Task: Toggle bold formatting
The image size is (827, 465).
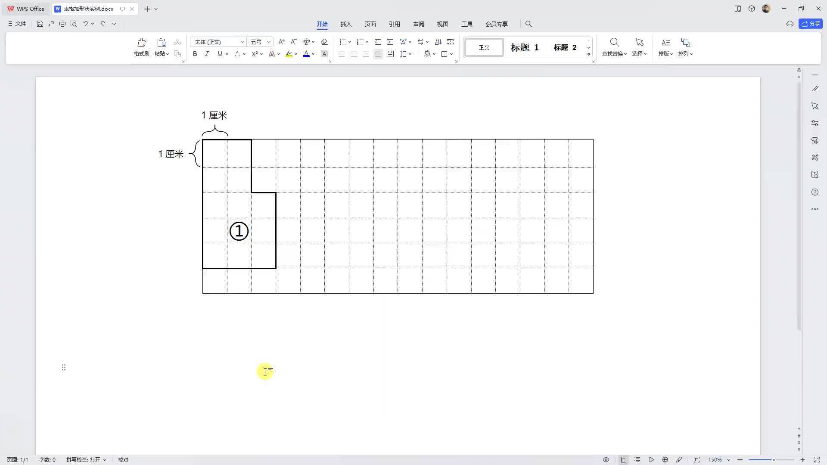Action: tap(195, 54)
